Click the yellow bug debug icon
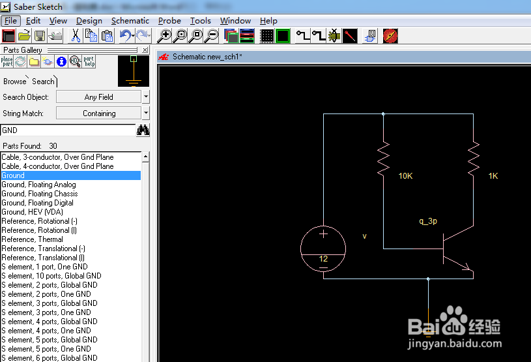 [x=334, y=36]
